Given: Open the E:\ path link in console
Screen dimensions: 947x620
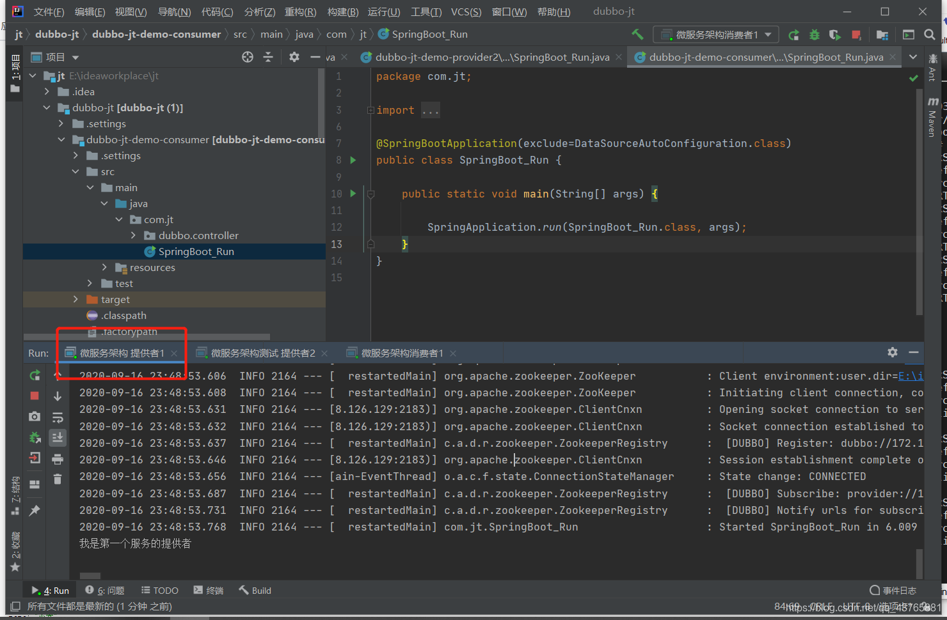Looking at the screenshot, I should coord(911,376).
